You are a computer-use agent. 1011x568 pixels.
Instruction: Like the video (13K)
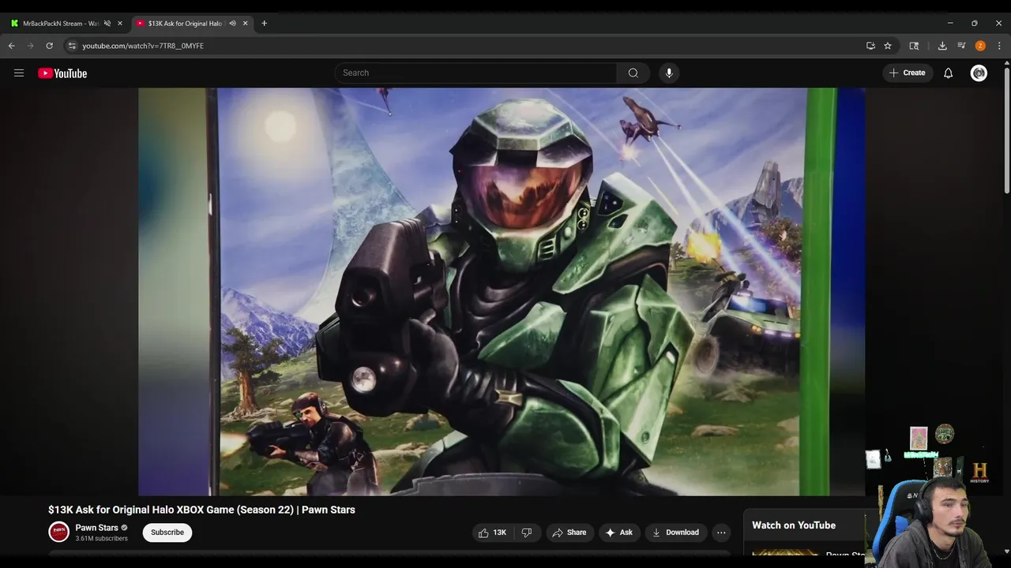[492, 532]
